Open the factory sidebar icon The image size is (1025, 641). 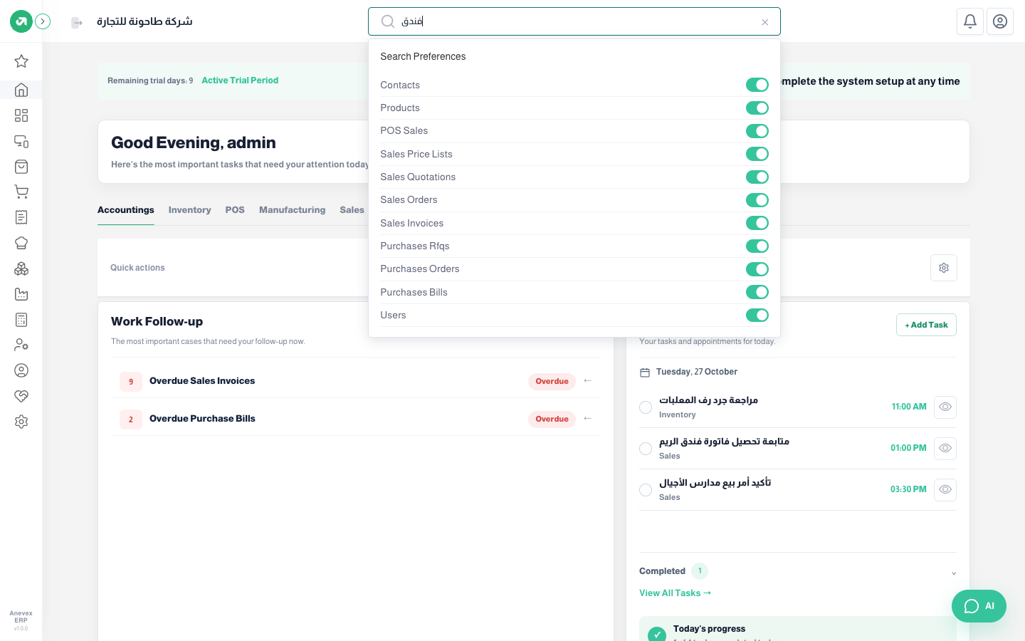tap(21, 294)
